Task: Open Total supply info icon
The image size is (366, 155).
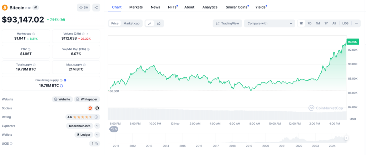Action: point(34,65)
